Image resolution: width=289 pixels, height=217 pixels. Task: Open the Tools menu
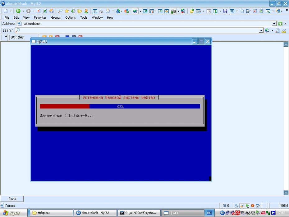point(84,17)
